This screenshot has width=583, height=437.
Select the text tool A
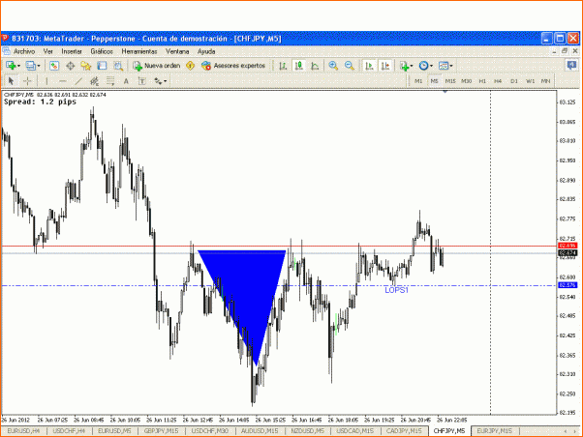[126, 81]
